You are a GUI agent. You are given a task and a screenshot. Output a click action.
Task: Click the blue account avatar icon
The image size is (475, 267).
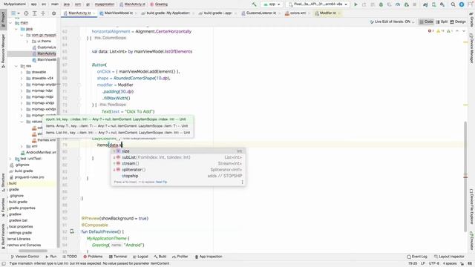[x=462, y=4]
